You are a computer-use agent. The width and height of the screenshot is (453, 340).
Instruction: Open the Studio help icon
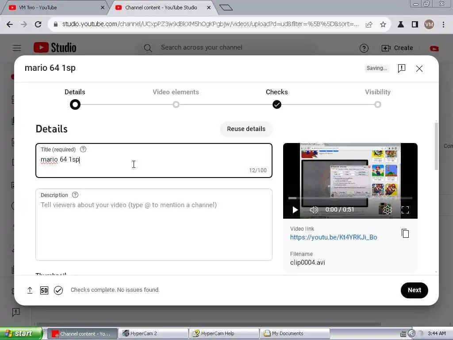[364, 48]
